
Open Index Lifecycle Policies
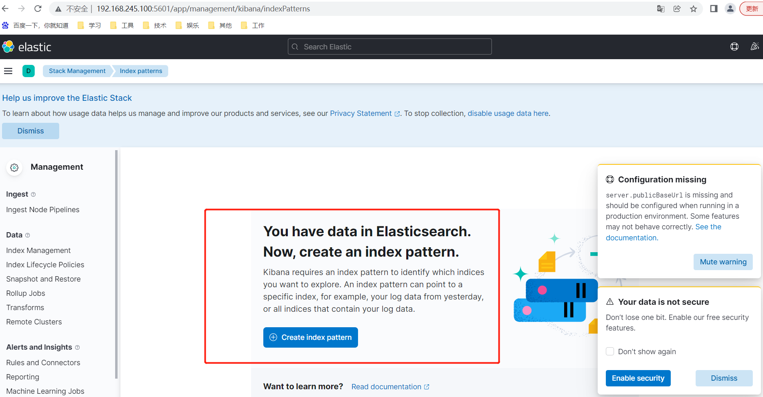pyautogui.click(x=45, y=265)
